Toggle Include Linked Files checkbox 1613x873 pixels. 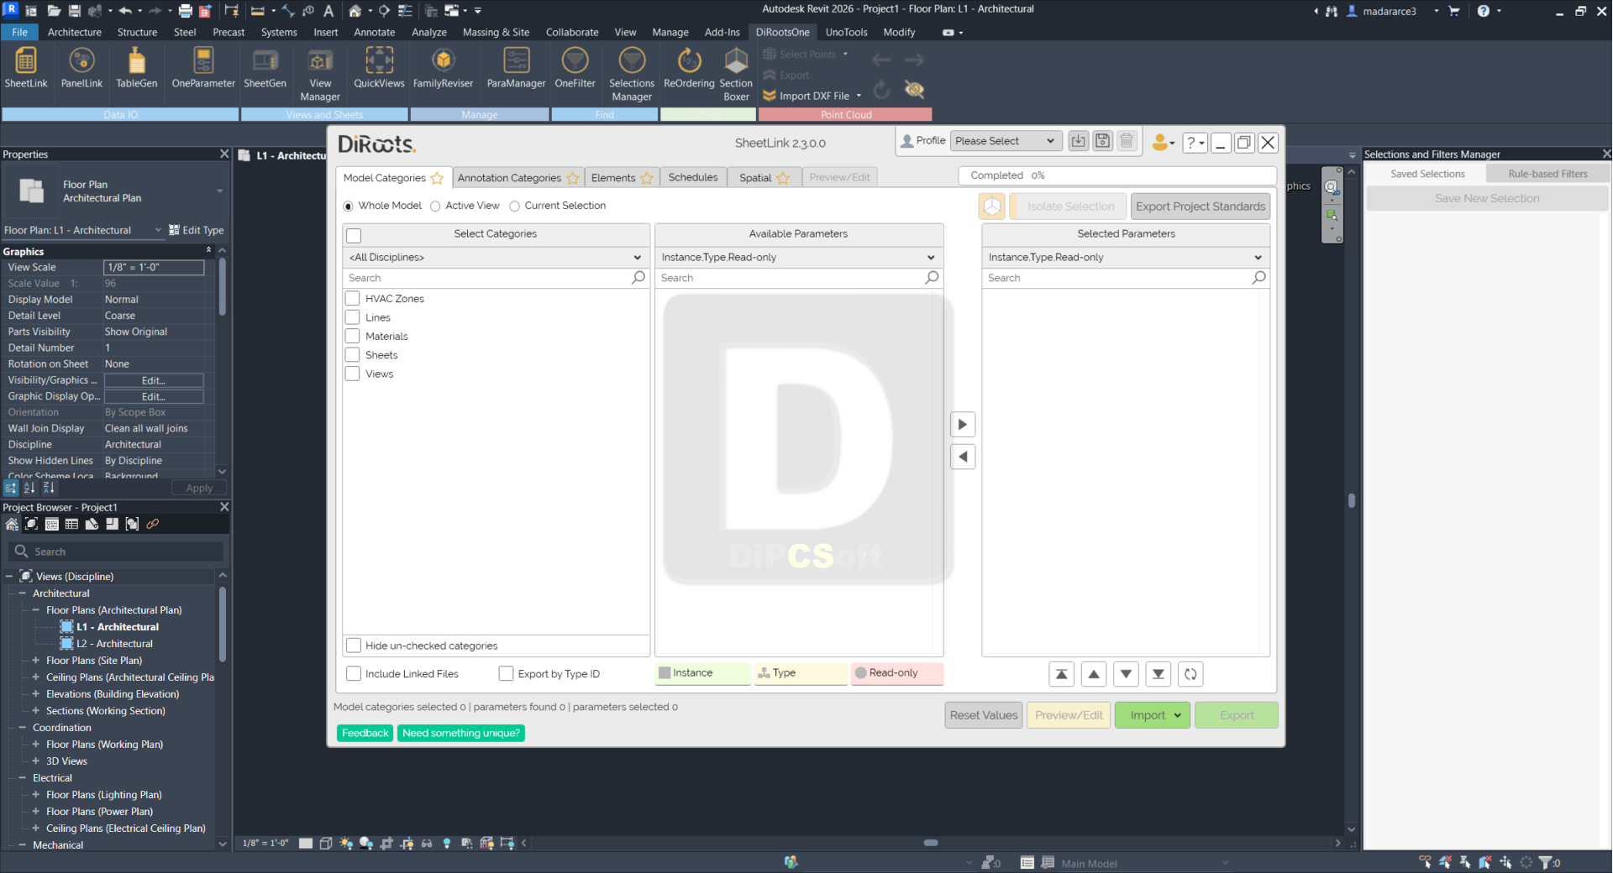coord(354,674)
